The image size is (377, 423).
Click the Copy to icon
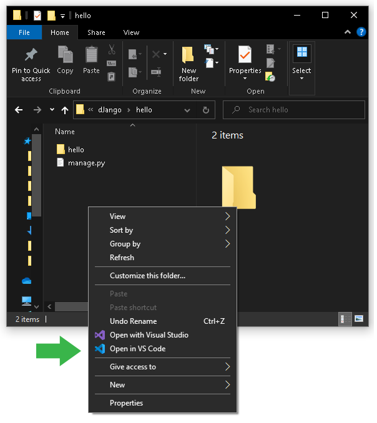coord(134,72)
